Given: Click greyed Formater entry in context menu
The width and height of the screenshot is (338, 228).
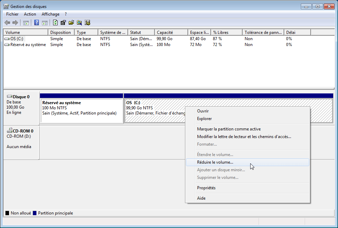Looking at the screenshot, I should tap(247, 144).
